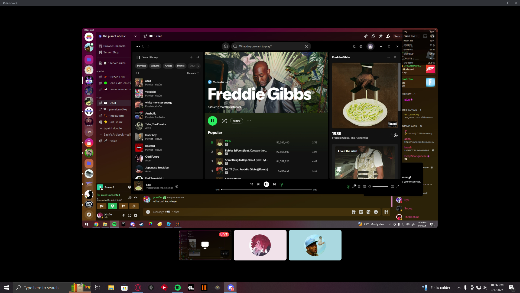Click shuffle icon beside artist Follow button
Screen dimensions: 520x293
point(224,121)
